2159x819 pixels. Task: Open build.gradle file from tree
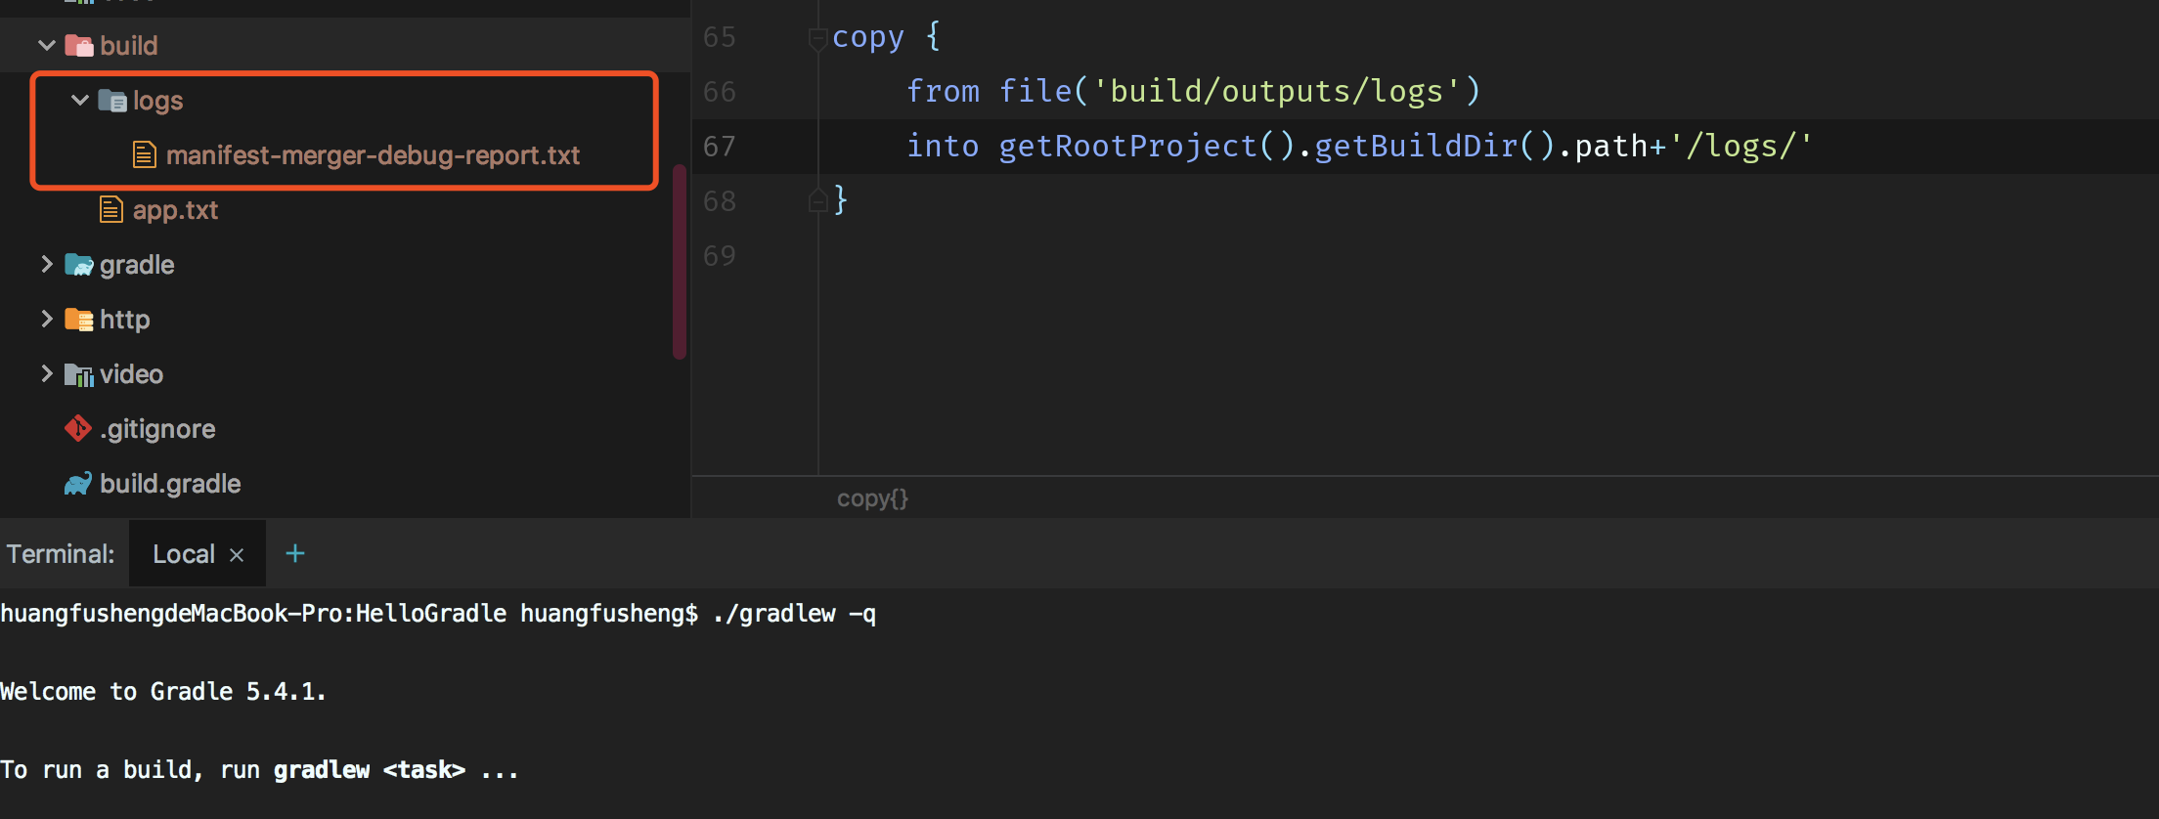pos(170,484)
